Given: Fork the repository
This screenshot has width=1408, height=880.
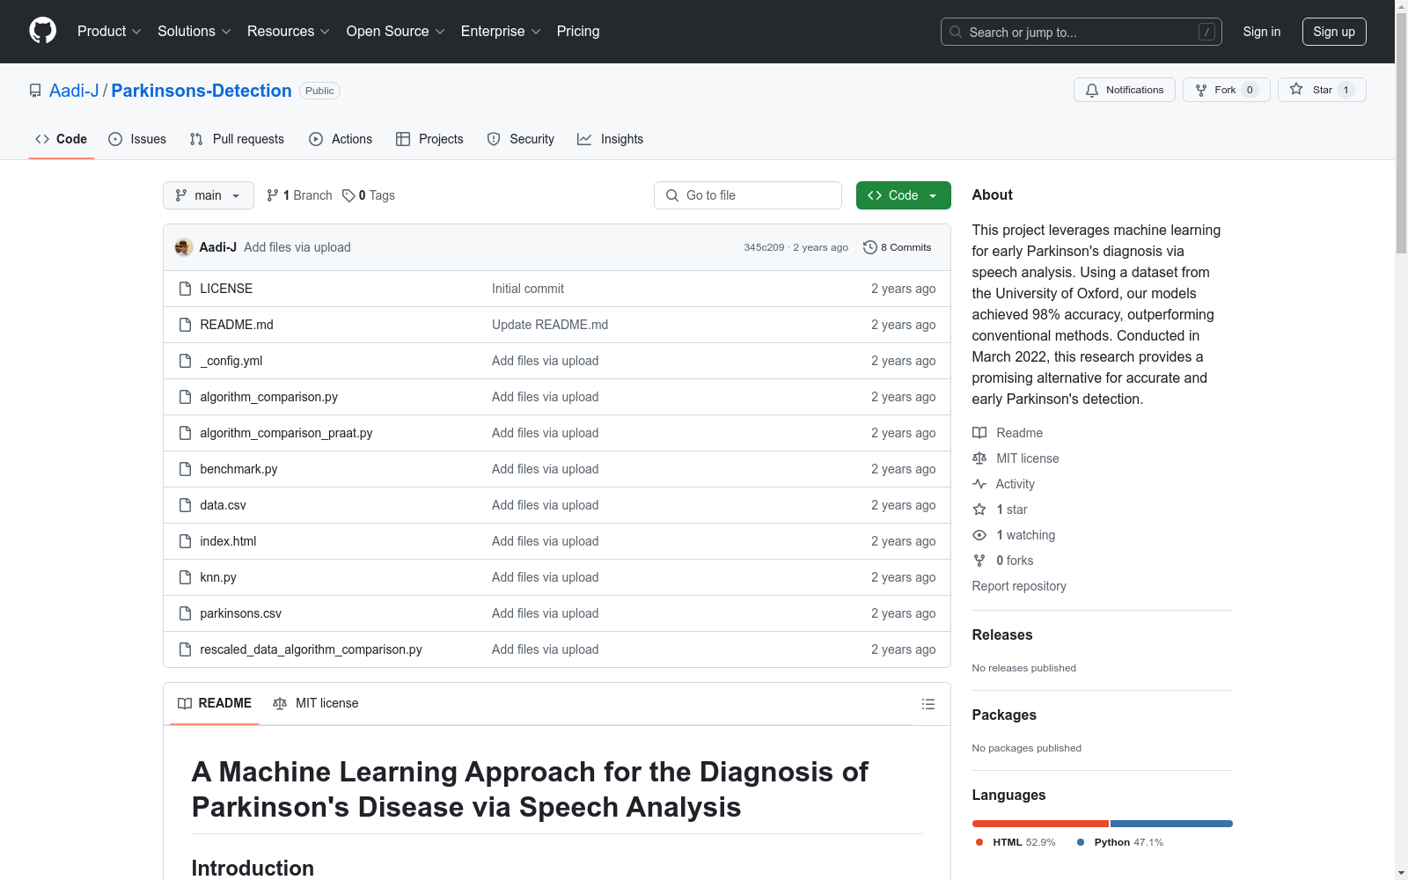Looking at the screenshot, I should coord(1224,90).
